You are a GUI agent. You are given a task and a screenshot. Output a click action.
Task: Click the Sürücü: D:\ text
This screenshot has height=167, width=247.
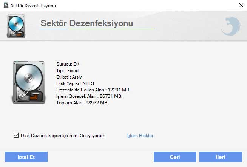pos(68,64)
